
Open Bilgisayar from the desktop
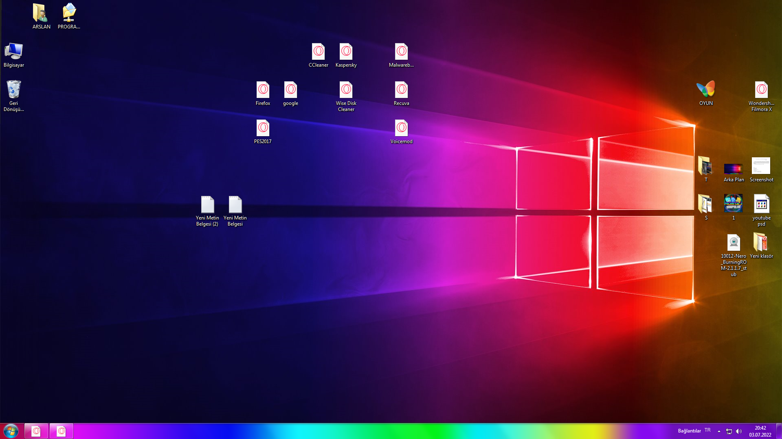coord(14,49)
